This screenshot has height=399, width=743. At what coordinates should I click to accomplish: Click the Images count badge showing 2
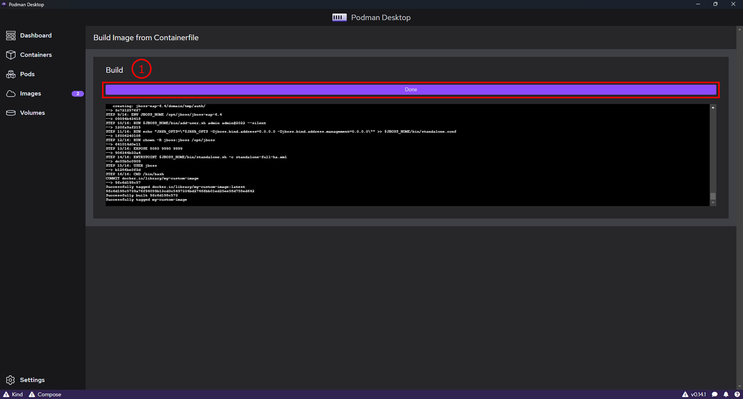tap(78, 94)
